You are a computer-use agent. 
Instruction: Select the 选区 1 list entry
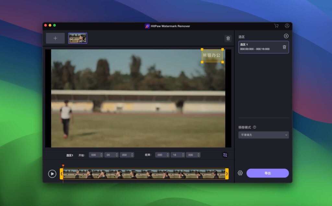pos(259,47)
